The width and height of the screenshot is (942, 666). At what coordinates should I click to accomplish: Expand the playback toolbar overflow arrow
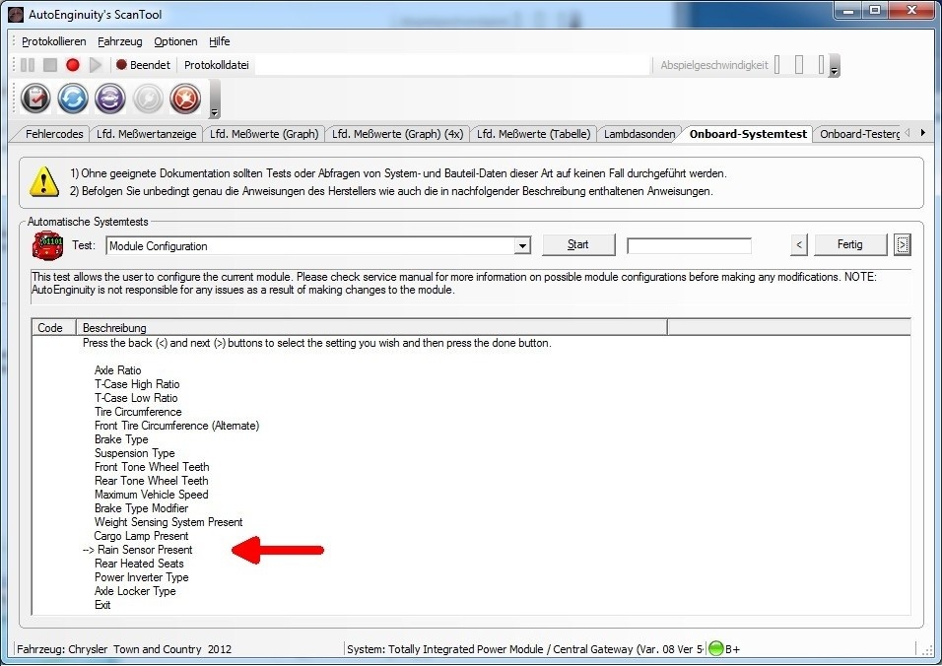tap(834, 72)
